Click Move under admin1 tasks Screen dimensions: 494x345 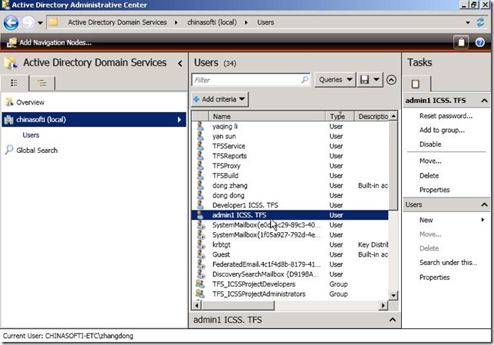click(x=430, y=161)
